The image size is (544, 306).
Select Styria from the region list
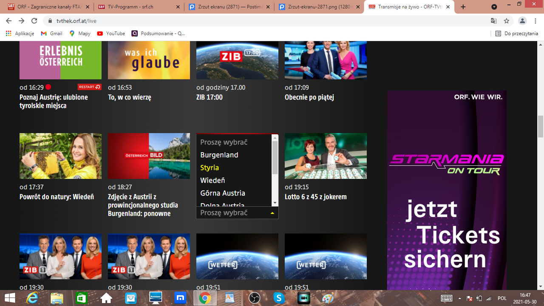(x=234, y=167)
